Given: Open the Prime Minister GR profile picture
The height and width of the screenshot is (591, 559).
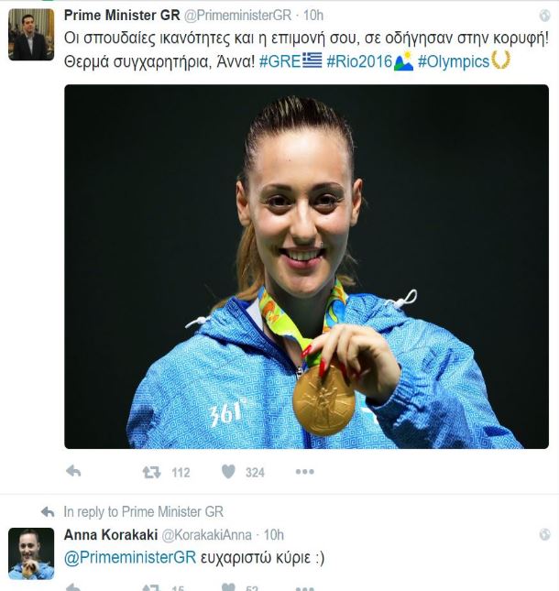Looking at the screenshot, I should click(x=31, y=34).
